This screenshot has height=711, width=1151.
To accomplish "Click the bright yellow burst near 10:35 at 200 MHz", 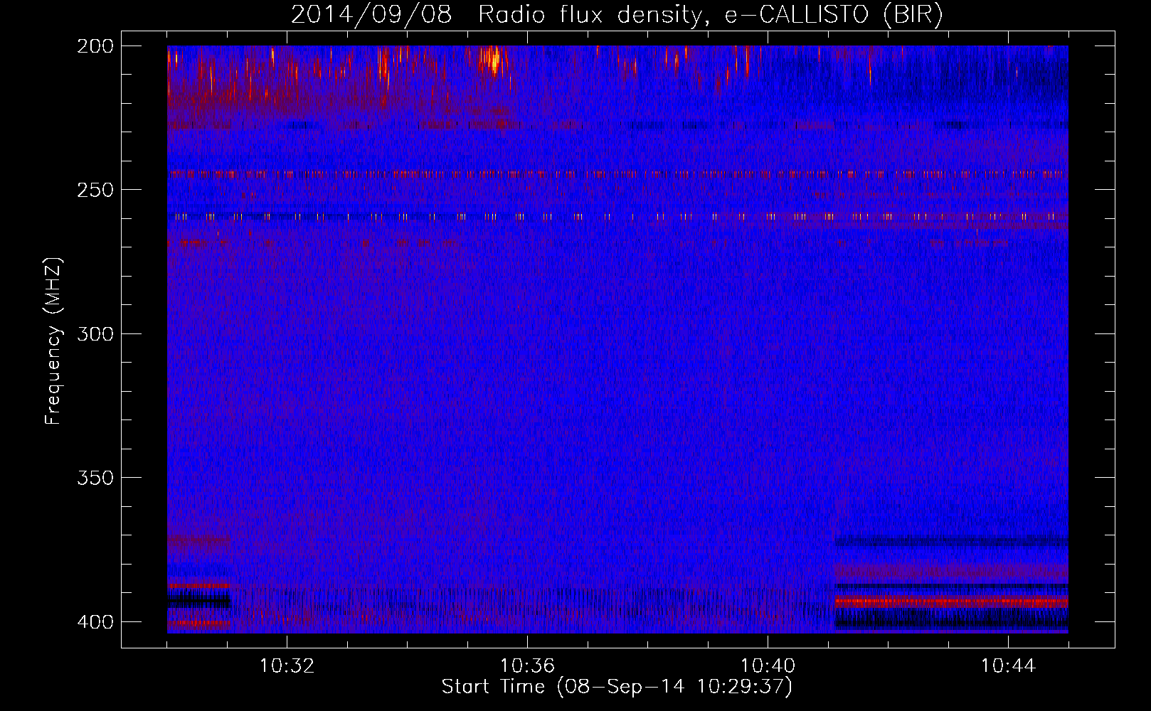I will (492, 60).
